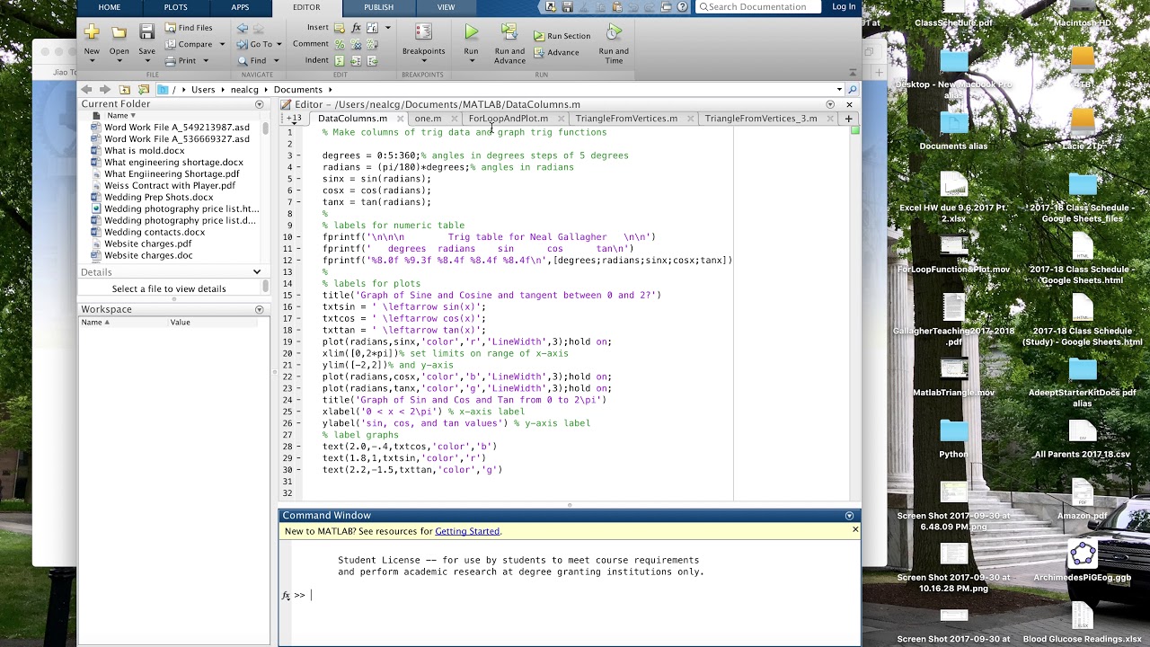The width and height of the screenshot is (1150, 647).
Task: Select the ForLoopAndPlot.m editor tab
Action: point(509,119)
